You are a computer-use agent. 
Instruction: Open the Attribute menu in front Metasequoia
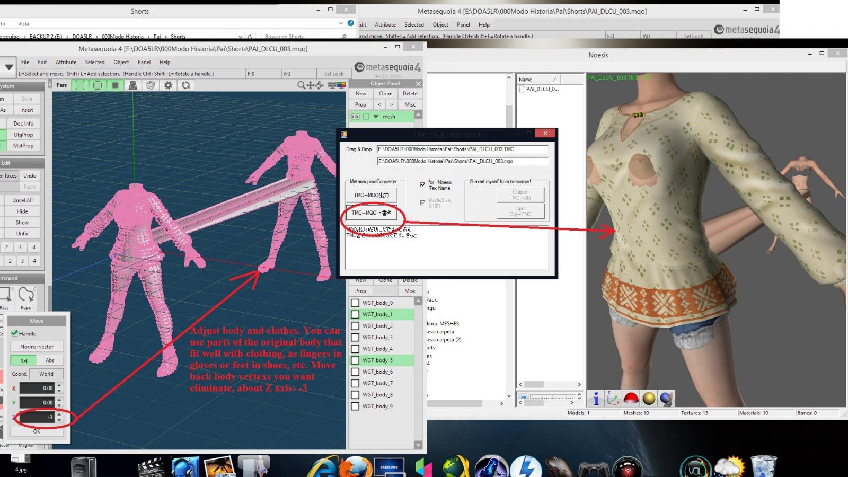click(x=66, y=62)
